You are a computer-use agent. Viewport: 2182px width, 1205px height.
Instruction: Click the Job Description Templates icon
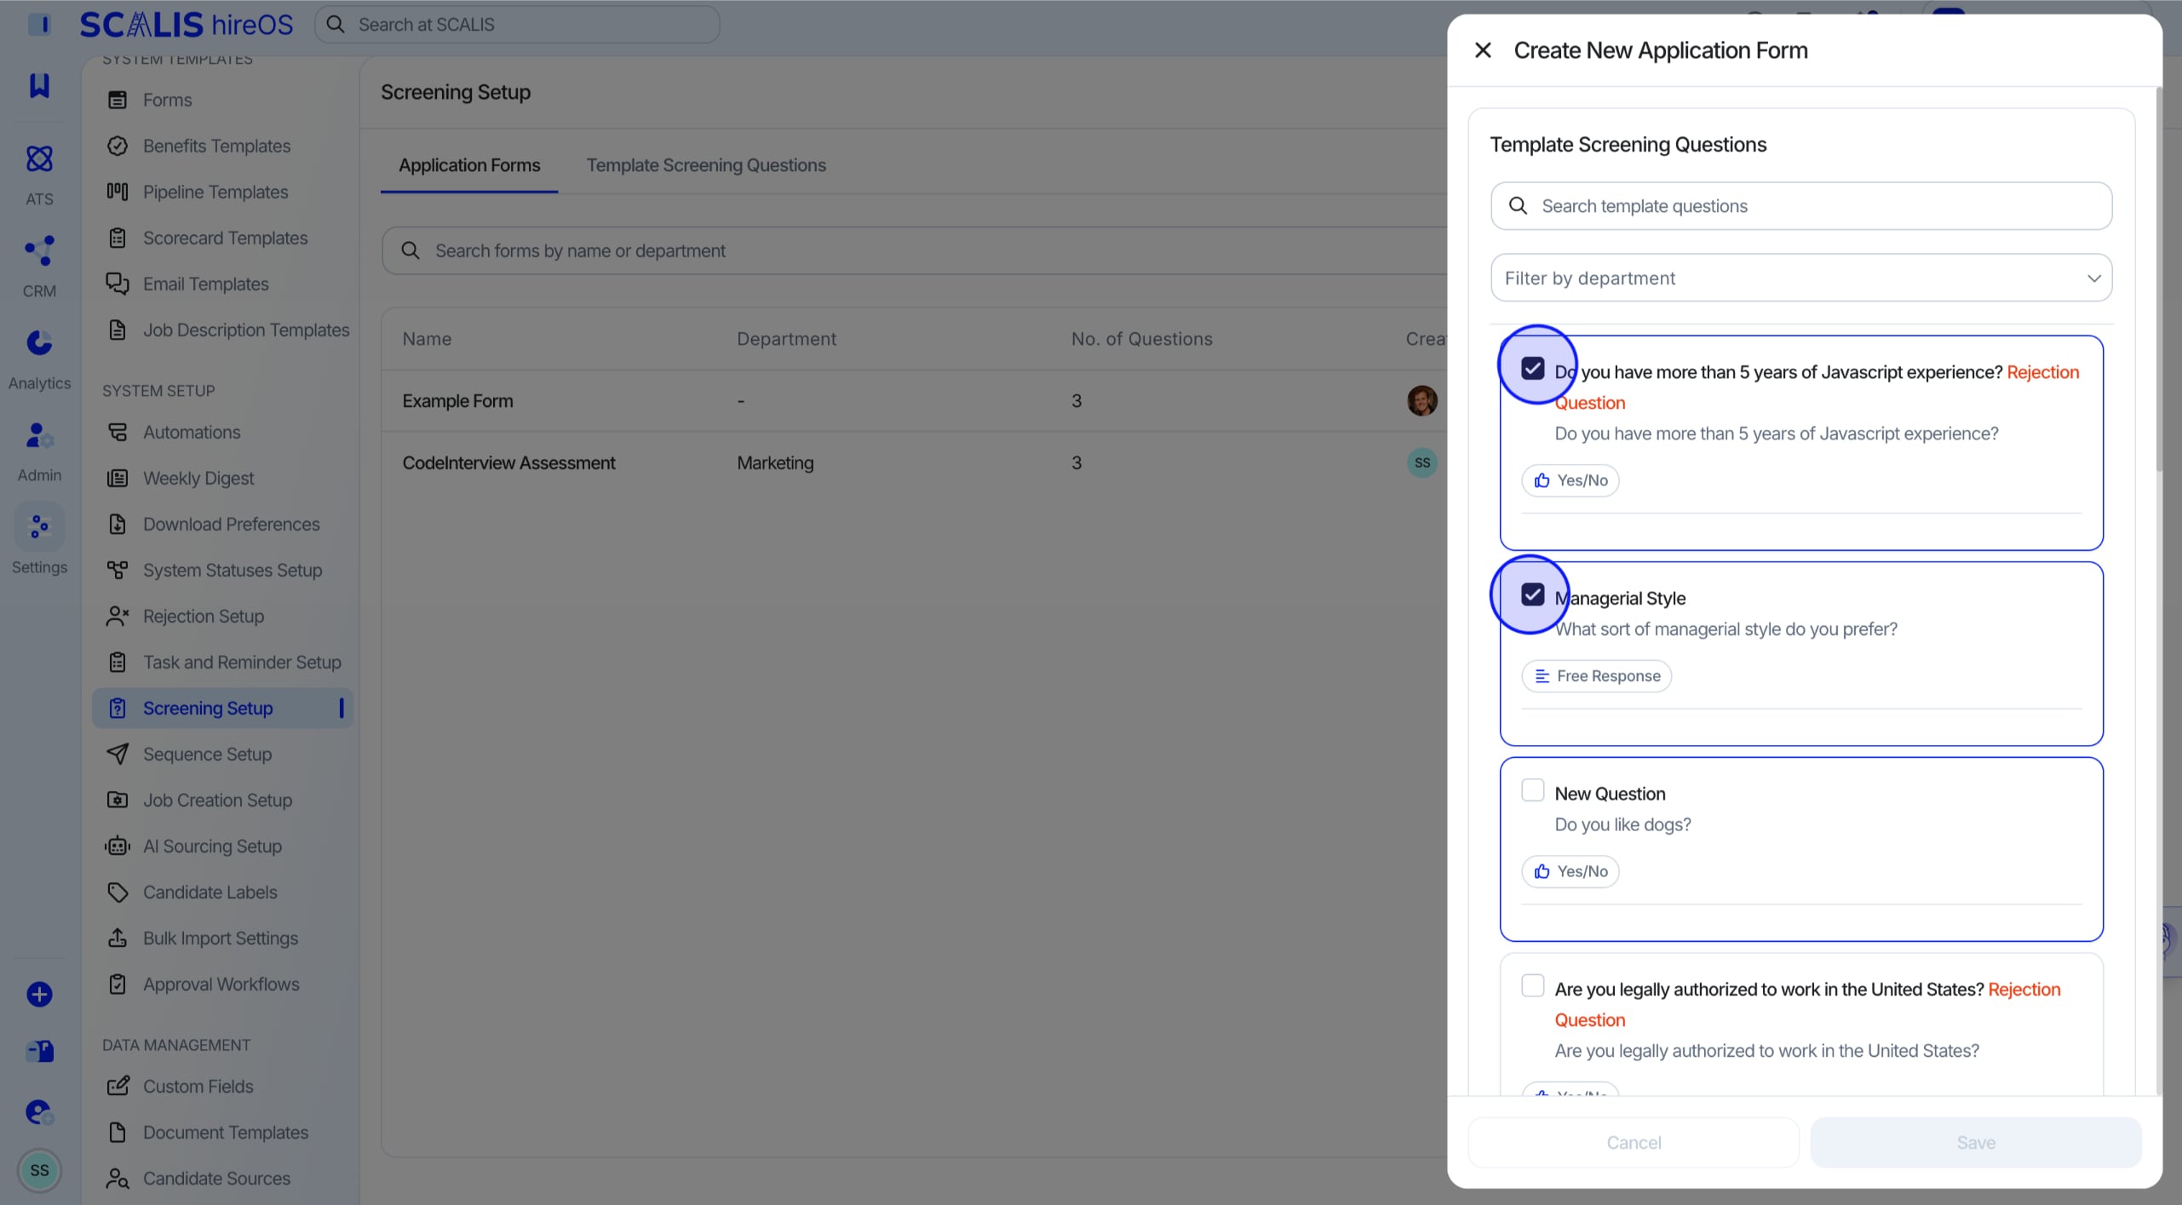coord(118,330)
